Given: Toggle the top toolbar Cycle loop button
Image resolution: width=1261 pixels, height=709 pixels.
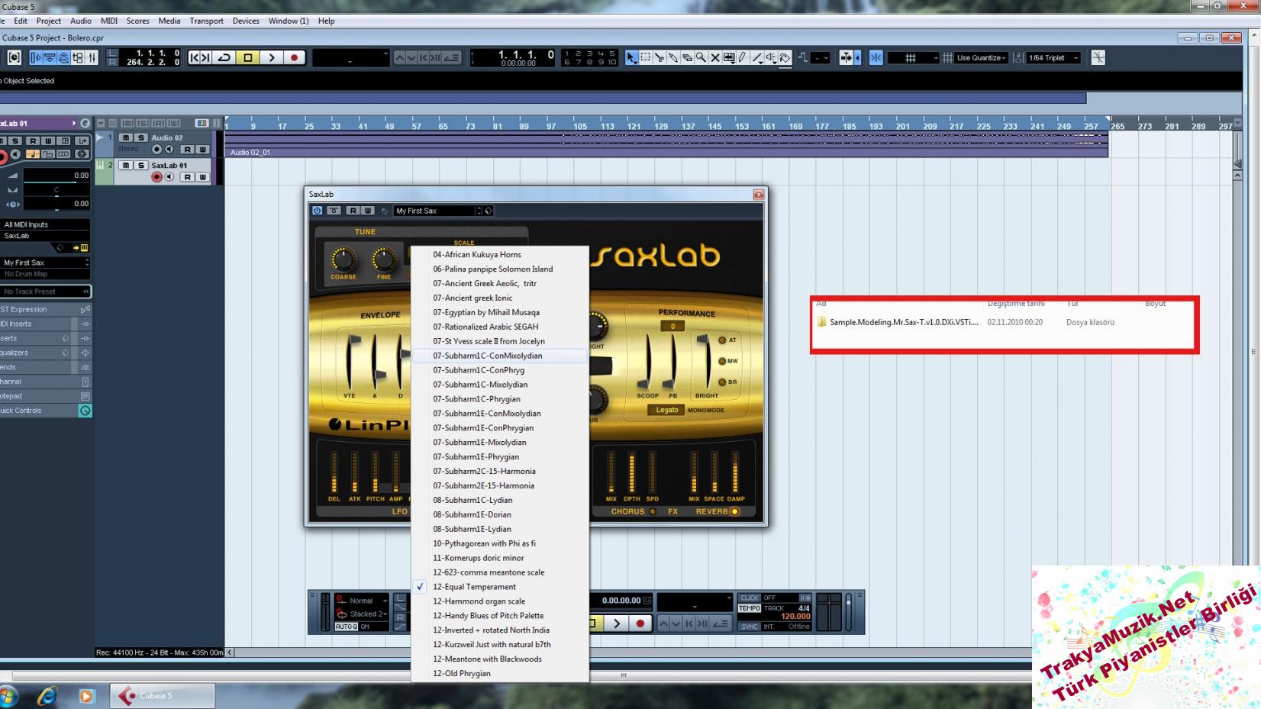Looking at the screenshot, I should click(x=224, y=58).
